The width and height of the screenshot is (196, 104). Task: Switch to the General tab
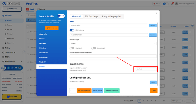point(76,16)
